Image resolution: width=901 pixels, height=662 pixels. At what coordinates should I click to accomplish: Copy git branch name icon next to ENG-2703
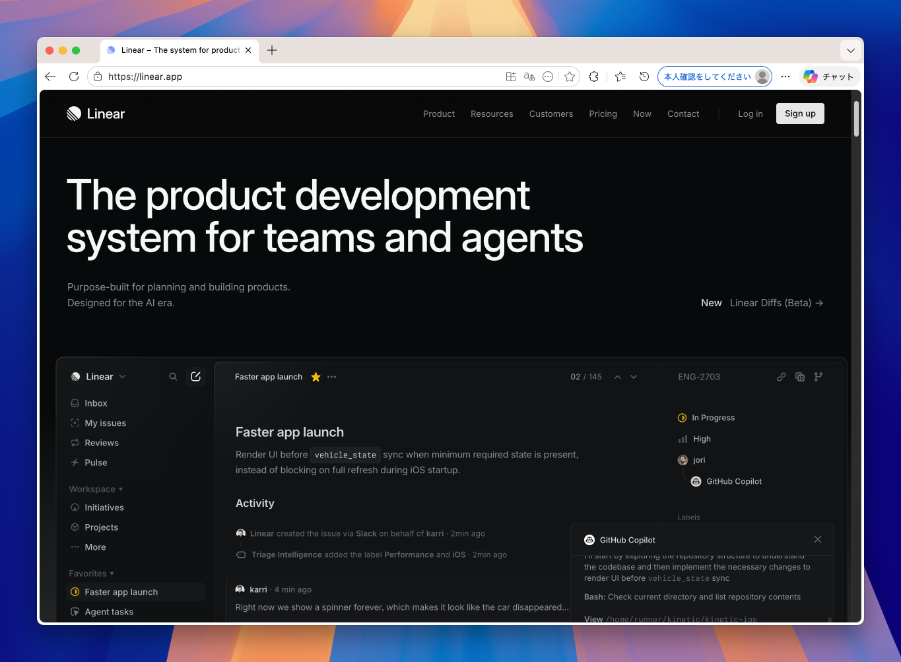point(818,377)
